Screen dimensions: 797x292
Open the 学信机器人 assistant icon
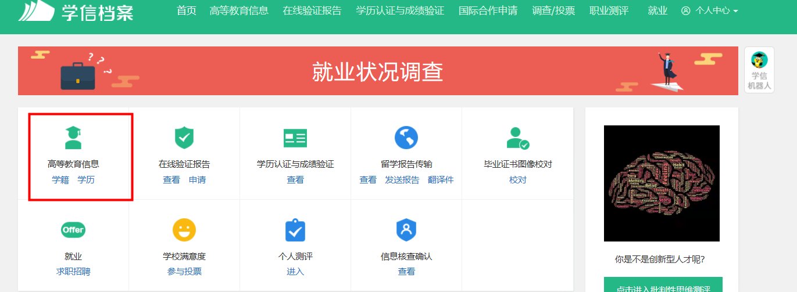click(759, 70)
